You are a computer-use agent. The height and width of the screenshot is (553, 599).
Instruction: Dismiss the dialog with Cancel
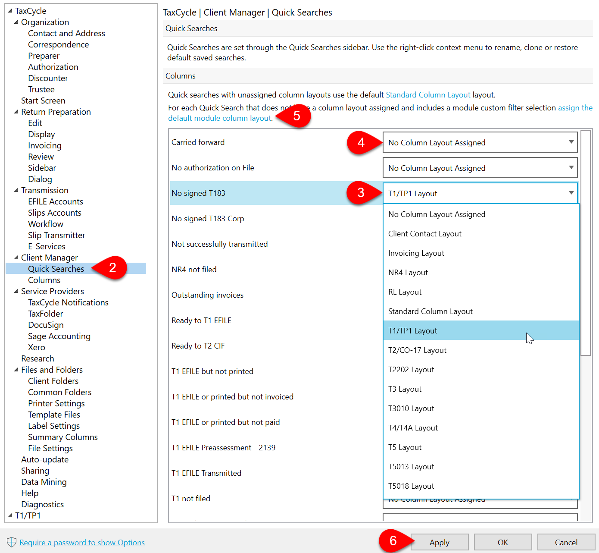(x=566, y=542)
